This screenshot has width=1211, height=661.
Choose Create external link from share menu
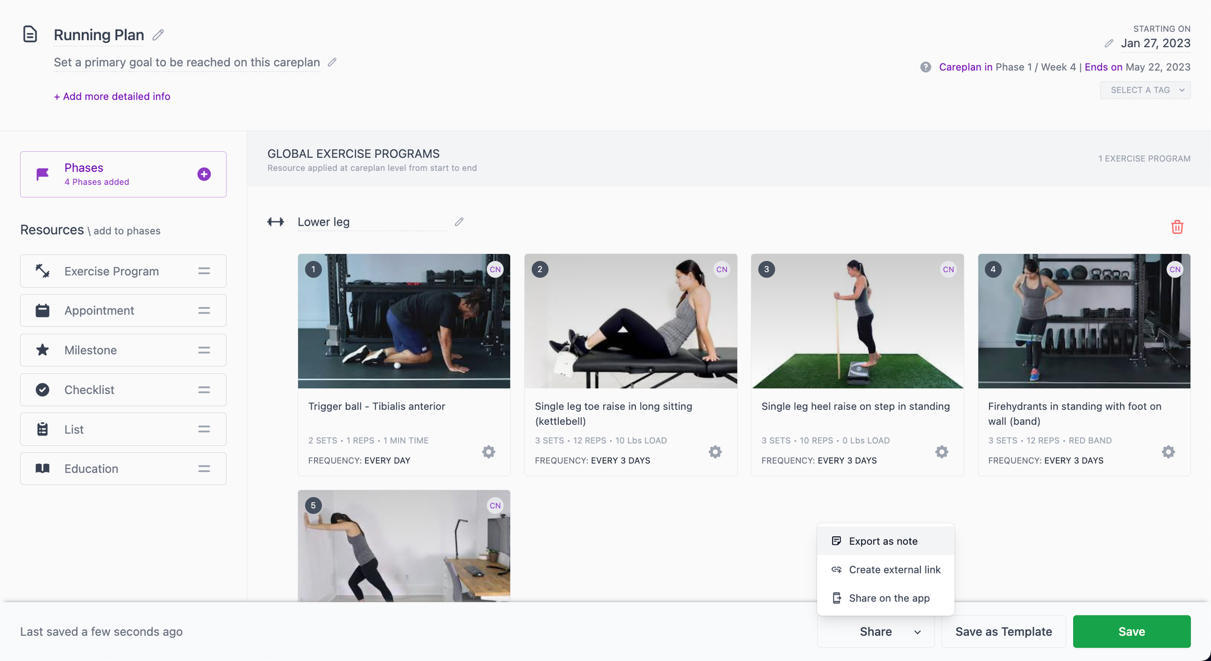(886, 569)
